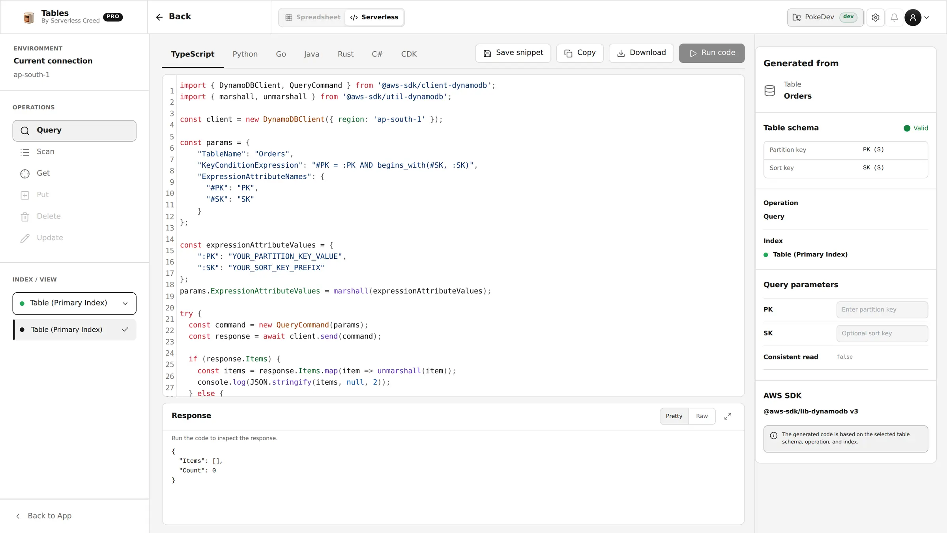Click the user avatar icon

[913, 17]
